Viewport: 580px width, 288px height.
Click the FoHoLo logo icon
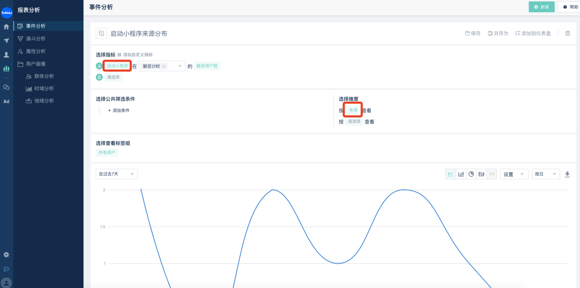click(x=7, y=12)
